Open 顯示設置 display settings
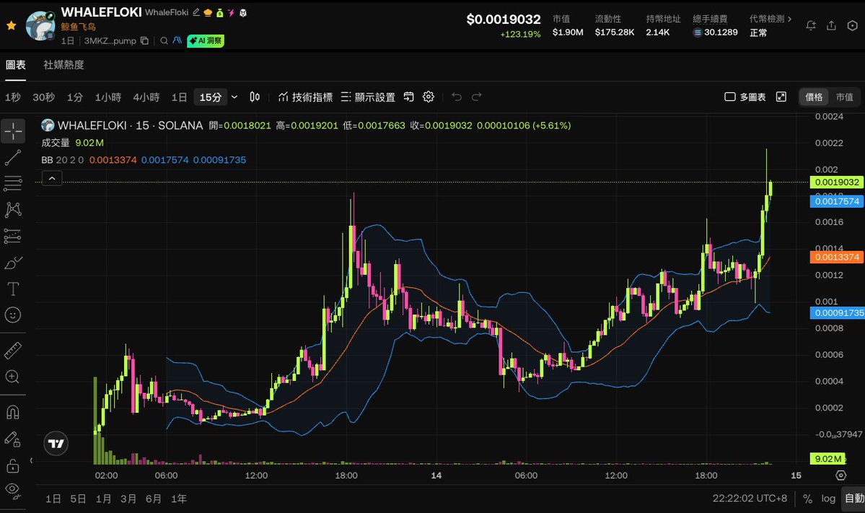 point(368,97)
